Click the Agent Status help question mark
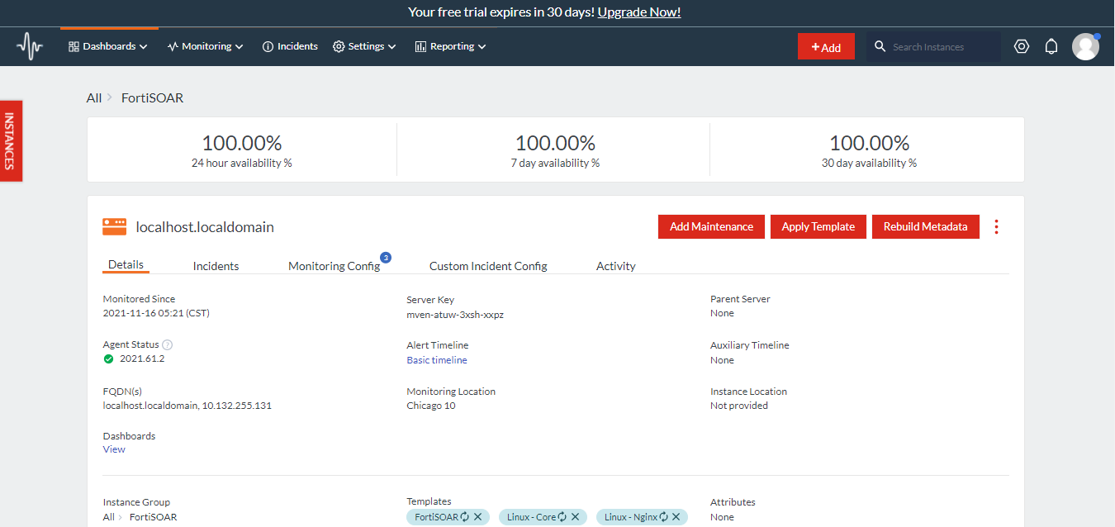The image size is (1115, 527). 166,344
